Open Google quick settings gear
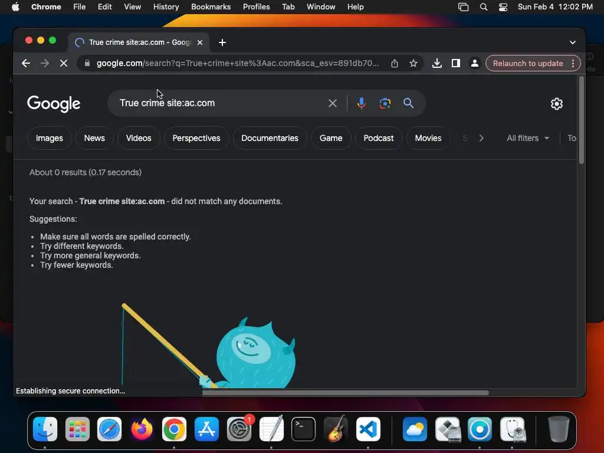The width and height of the screenshot is (604, 453). pos(557,104)
